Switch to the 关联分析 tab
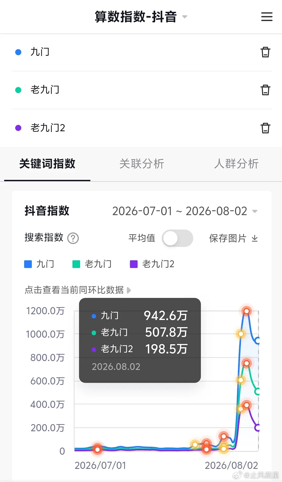 click(x=142, y=164)
